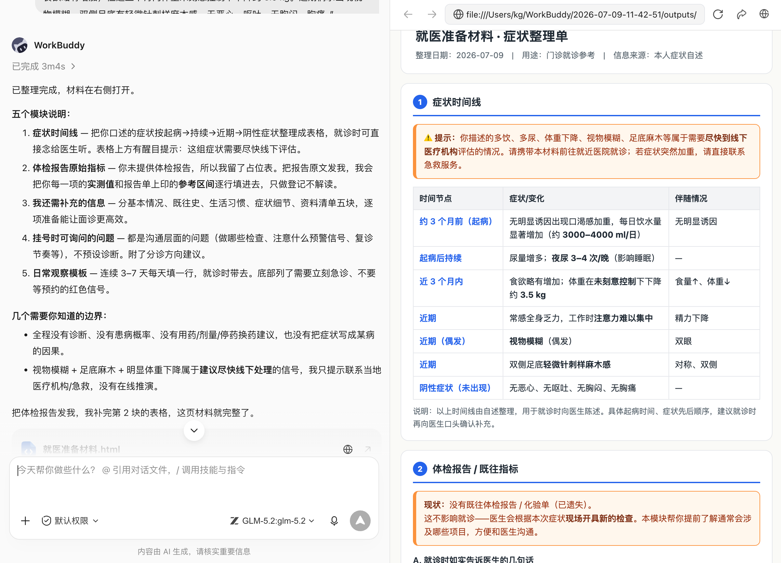Screen dimensions: 781x563
Task: Click the scroll-to-bottom chevron button
Action: (x=194, y=430)
